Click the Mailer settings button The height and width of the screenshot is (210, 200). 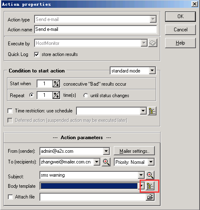pos(134,151)
